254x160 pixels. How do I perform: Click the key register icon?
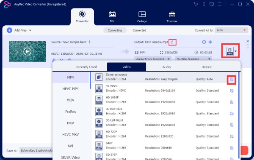204,4
